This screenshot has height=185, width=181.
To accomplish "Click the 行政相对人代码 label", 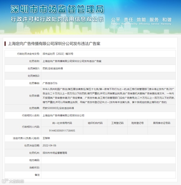I will pos(31,127).
